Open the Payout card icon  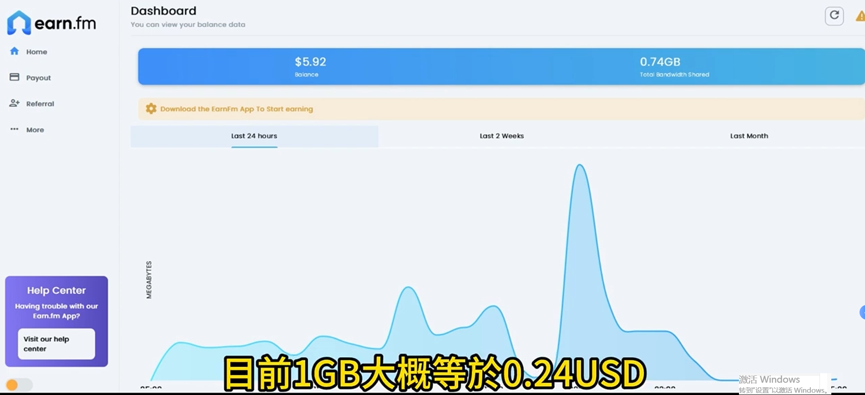[15, 77]
